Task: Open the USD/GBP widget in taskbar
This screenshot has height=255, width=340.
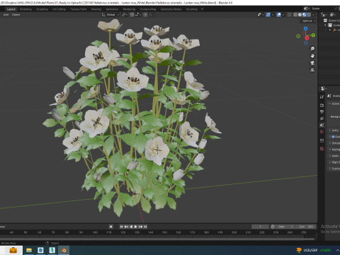Action: 314,250
